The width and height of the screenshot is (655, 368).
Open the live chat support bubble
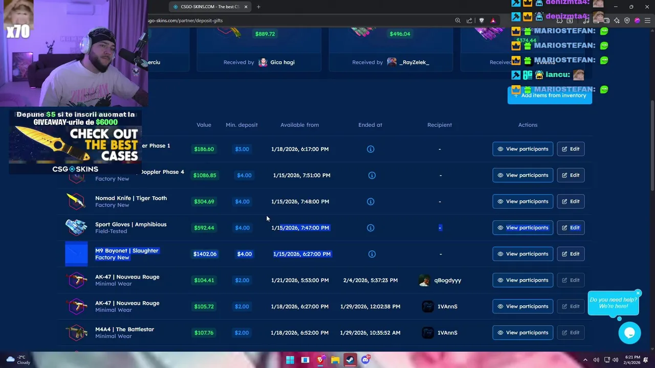click(629, 333)
